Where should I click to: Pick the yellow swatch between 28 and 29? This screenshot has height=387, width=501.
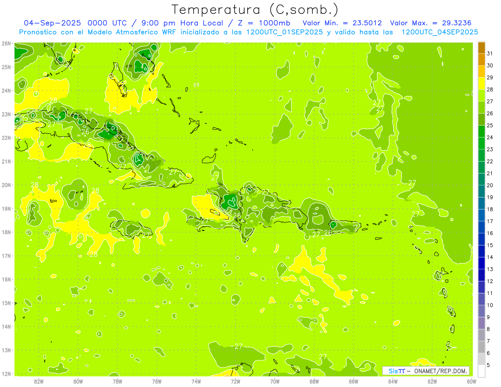click(481, 83)
